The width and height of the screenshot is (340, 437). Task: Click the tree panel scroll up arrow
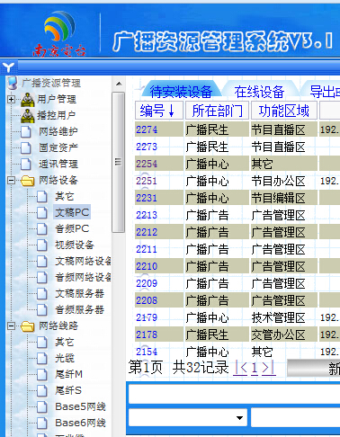(x=119, y=84)
